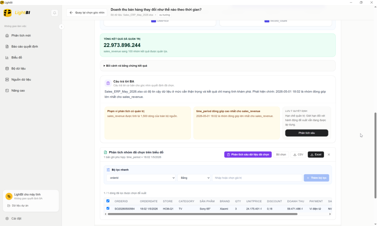This screenshot has width=377, height=226.
Task: Click the STORE column header
Action: click(168, 201)
